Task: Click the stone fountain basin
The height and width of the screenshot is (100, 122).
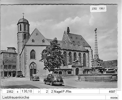Action: (97, 78)
